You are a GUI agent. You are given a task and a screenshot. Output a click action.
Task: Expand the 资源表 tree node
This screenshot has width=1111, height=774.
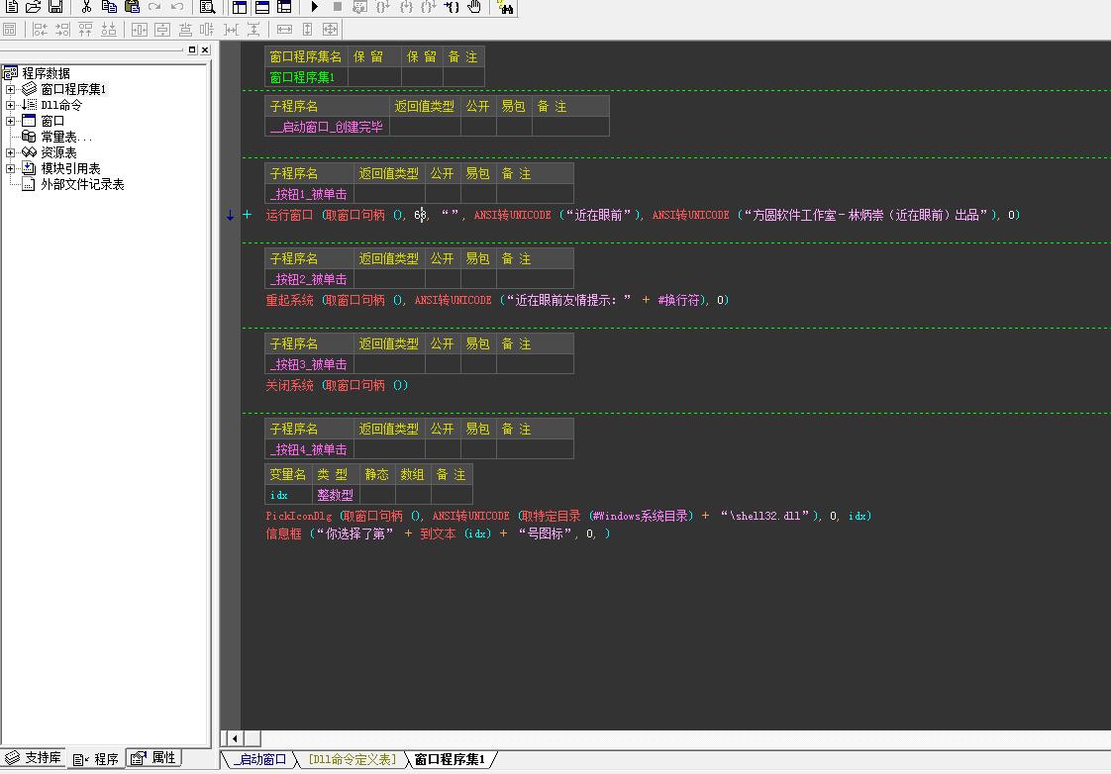[x=11, y=152]
